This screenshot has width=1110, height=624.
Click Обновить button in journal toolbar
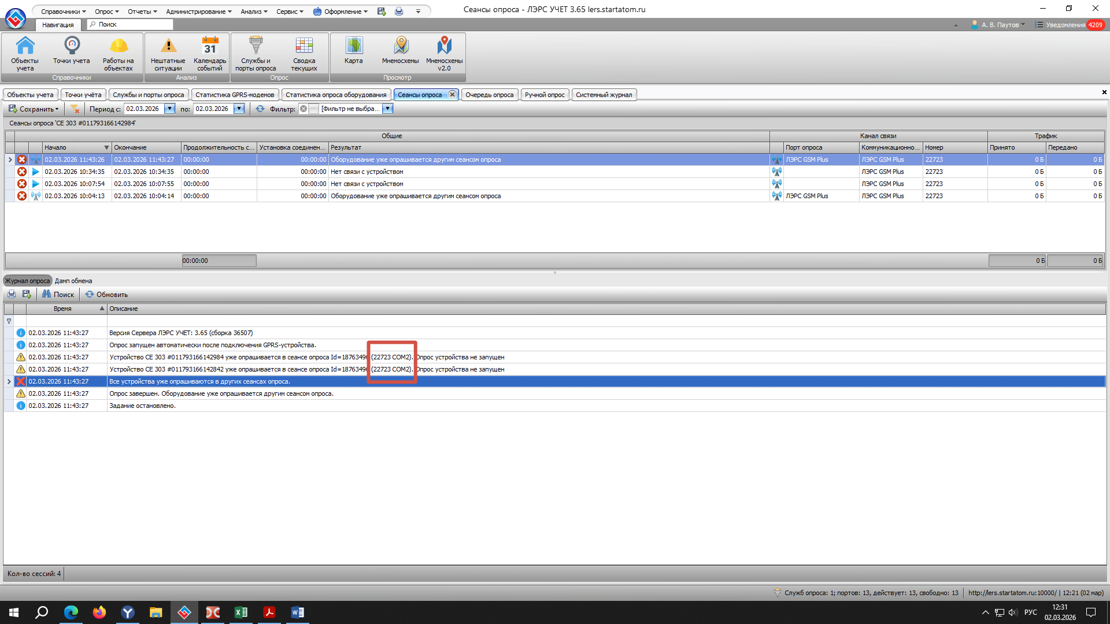tap(106, 294)
